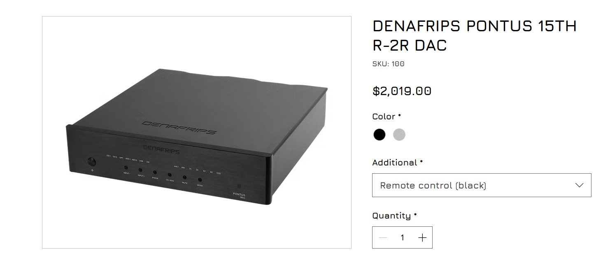The width and height of the screenshot is (603, 256).
Task: Increase quantity with the plus button
Action: pyautogui.click(x=422, y=237)
